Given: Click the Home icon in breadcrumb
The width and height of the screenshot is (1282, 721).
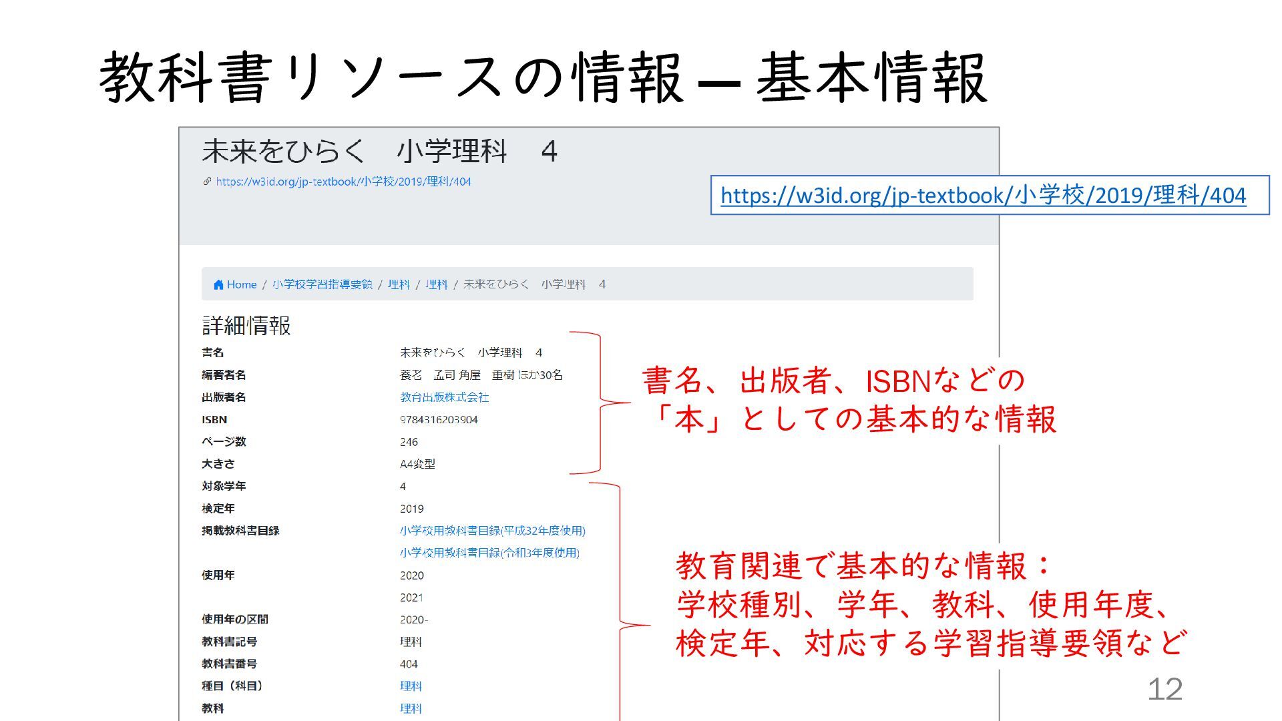Looking at the screenshot, I should click(x=218, y=285).
